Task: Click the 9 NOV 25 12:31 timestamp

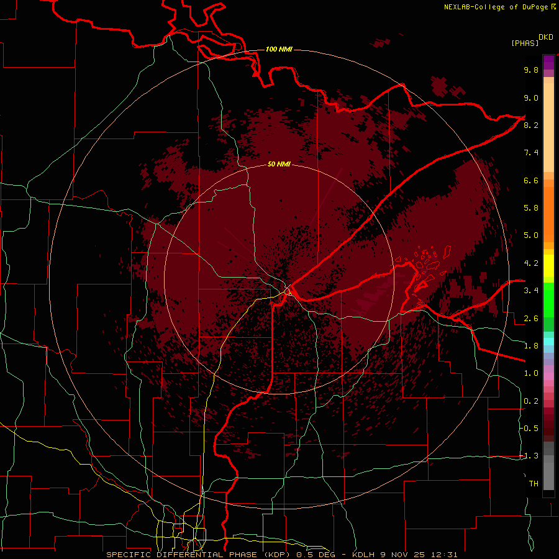Action: (x=419, y=555)
